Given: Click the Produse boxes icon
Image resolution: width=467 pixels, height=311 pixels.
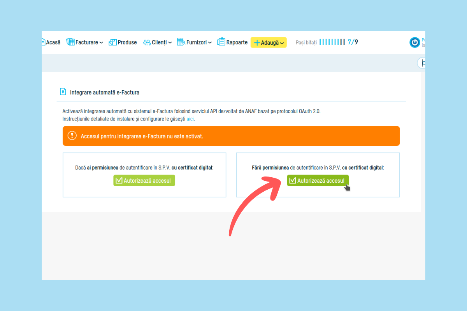Looking at the screenshot, I should pyautogui.click(x=112, y=42).
